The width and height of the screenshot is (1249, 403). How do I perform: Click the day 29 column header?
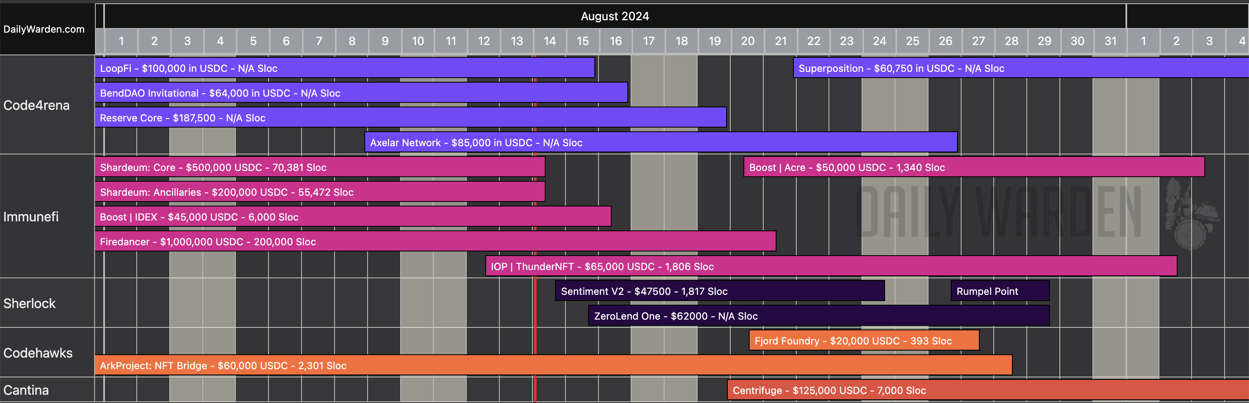[x=1045, y=41]
